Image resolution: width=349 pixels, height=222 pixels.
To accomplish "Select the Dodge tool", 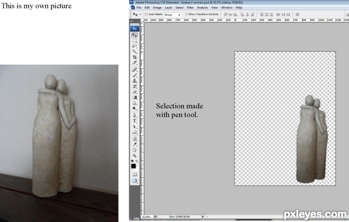I will tap(135, 108).
